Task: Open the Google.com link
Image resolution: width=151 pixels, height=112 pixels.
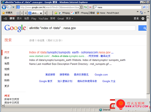Action: click(101, 75)
